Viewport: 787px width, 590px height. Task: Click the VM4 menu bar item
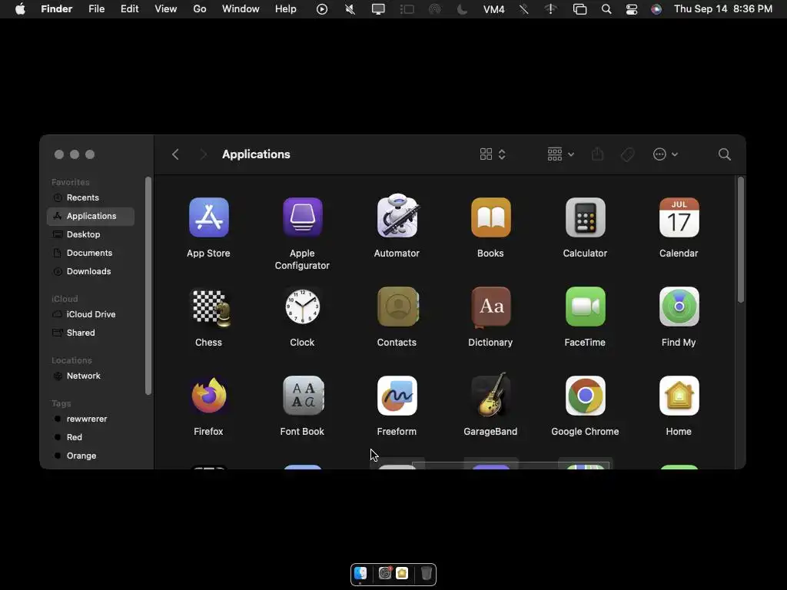[x=494, y=9]
